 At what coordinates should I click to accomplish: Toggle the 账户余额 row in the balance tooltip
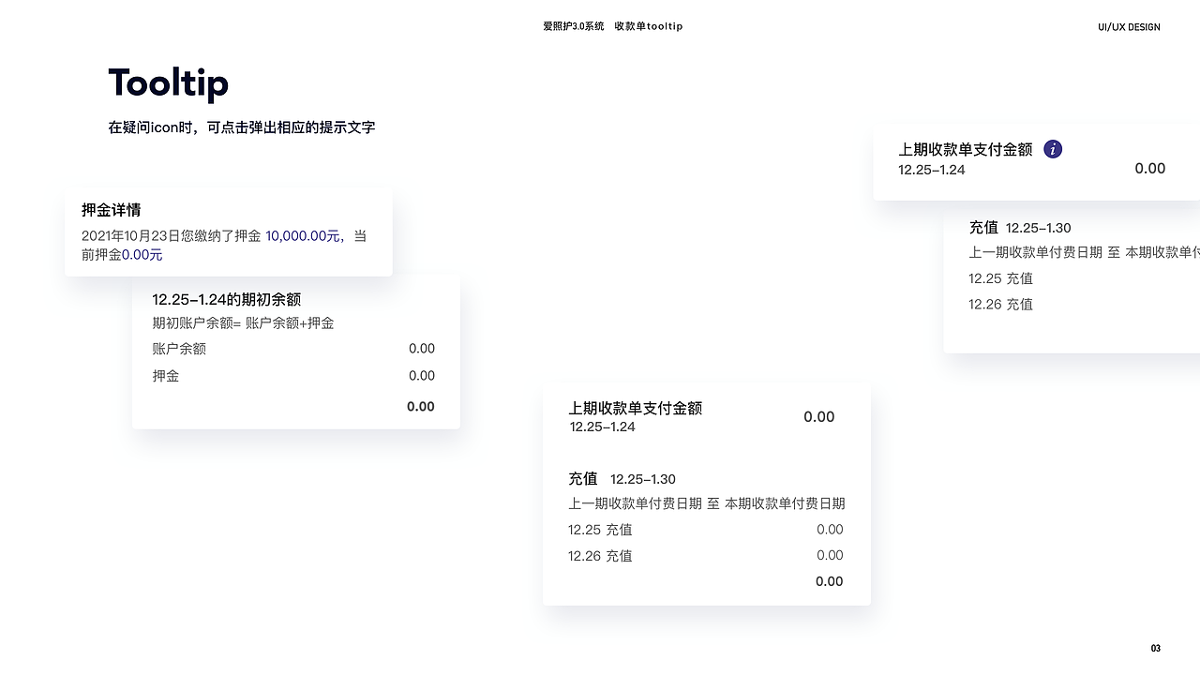(296, 348)
